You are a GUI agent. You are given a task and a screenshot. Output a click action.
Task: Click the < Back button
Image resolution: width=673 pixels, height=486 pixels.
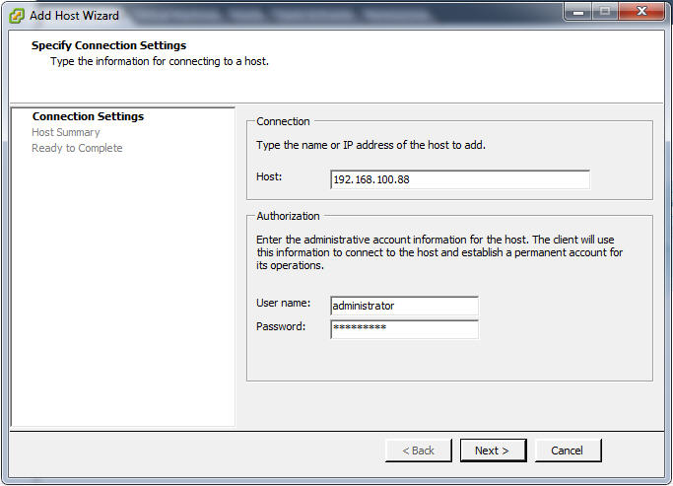tap(418, 451)
